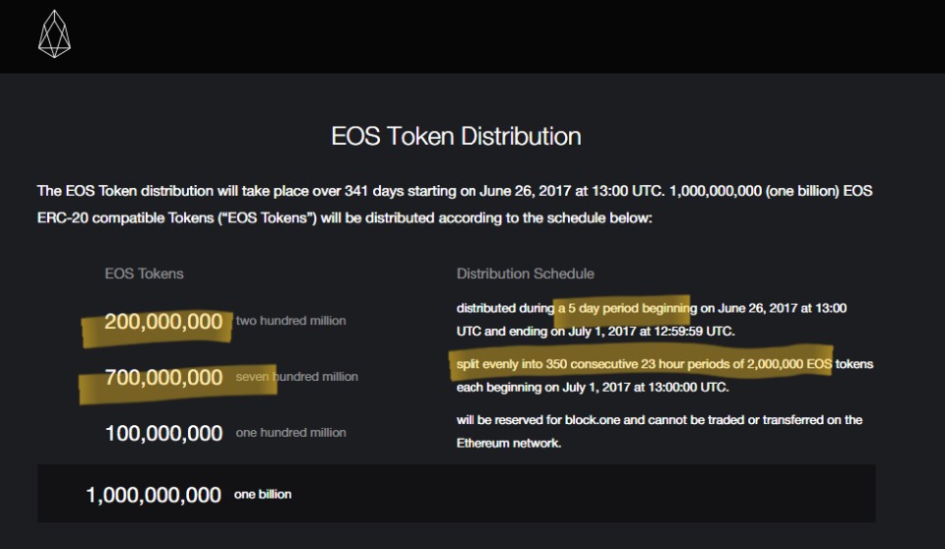Click 'ERC-20 compatible Tokens' intro text
This screenshot has width=945, height=549.
click(127, 217)
